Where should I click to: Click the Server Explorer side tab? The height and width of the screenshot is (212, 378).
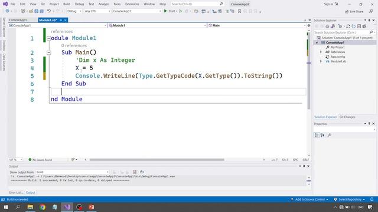coord(4,27)
